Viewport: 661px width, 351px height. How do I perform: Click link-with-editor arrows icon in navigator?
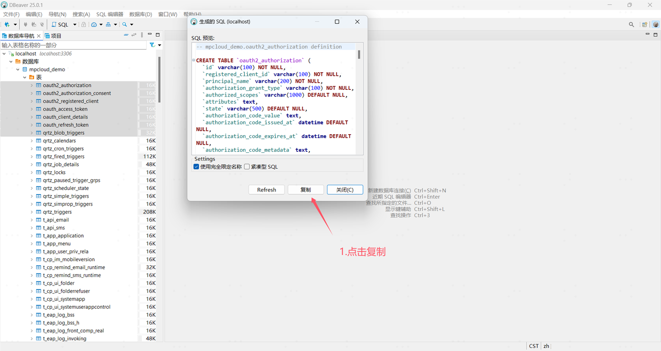[134, 35]
